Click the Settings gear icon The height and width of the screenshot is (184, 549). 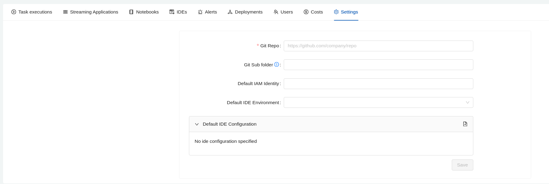pyautogui.click(x=336, y=12)
